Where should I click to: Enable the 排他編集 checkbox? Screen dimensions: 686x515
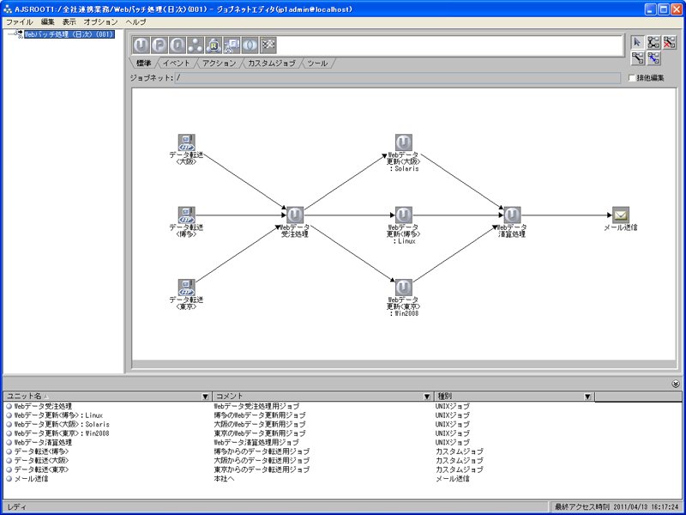[631, 78]
